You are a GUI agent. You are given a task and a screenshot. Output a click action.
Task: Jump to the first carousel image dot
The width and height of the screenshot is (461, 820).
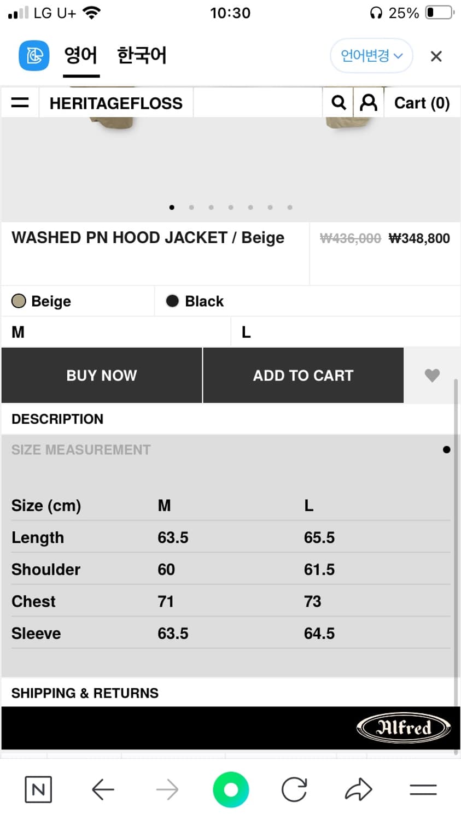172,207
